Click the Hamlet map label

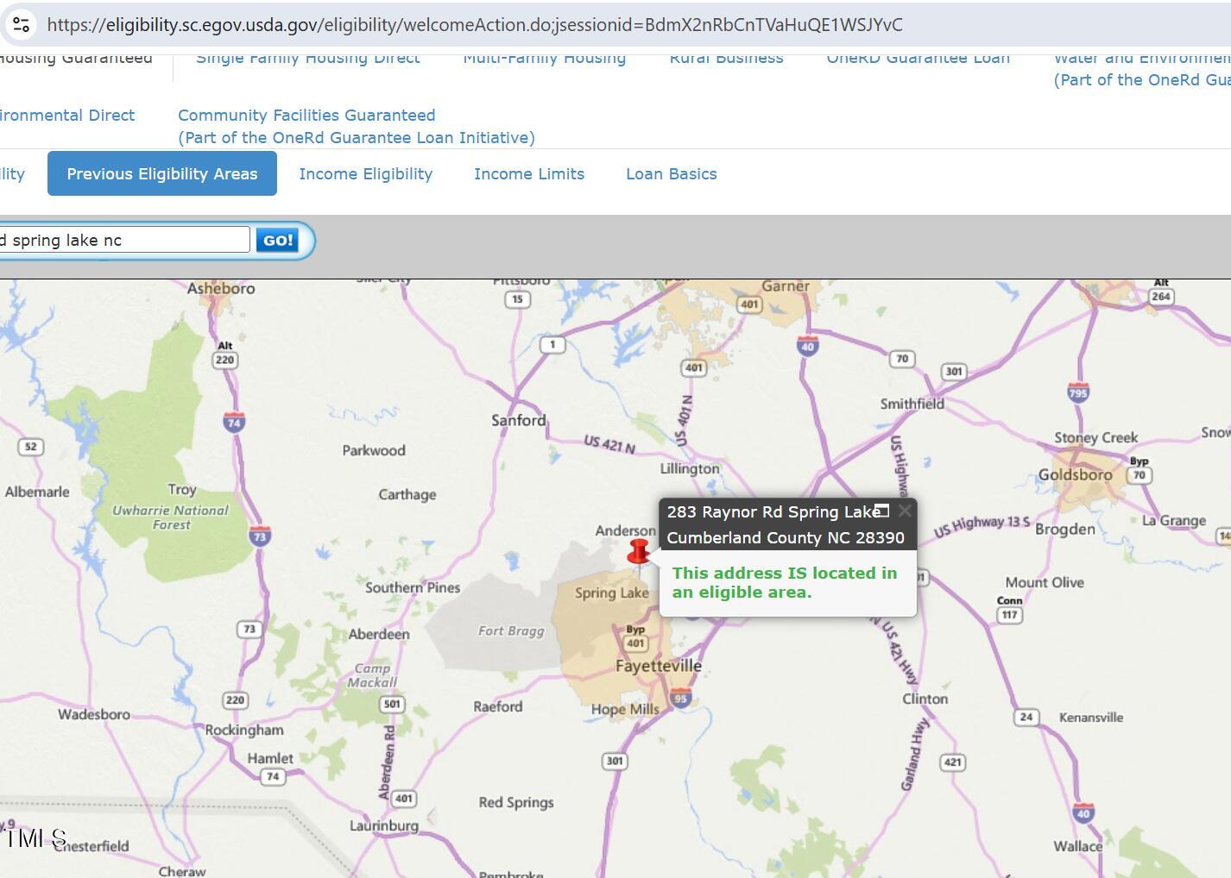pos(270,758)
